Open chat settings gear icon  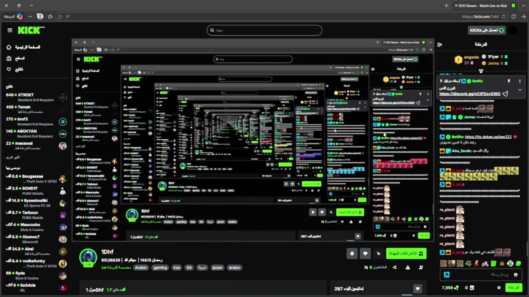(499, 288)
